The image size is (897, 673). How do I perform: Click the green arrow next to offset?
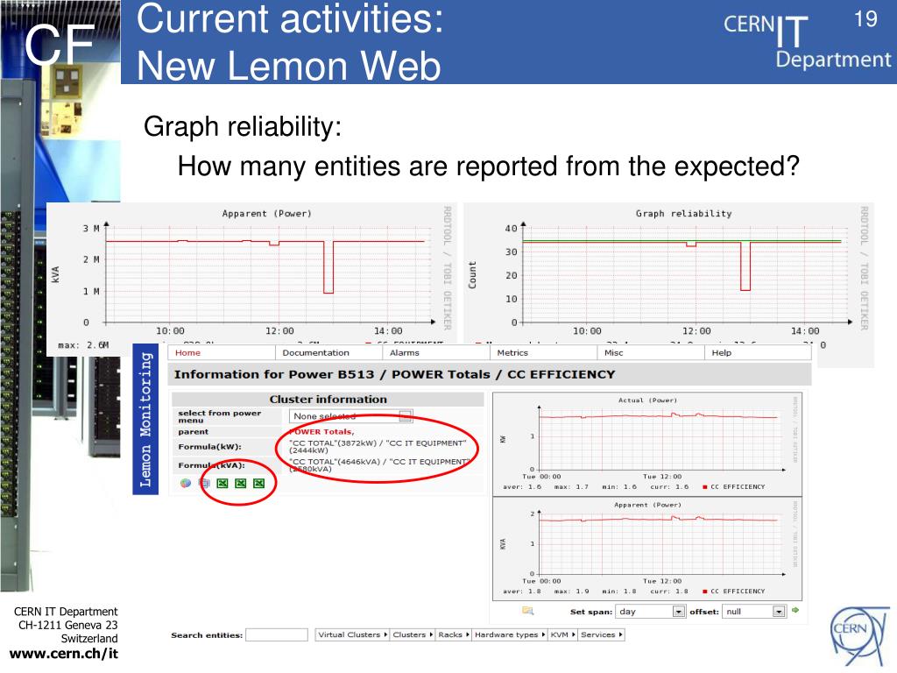(795, 611)
